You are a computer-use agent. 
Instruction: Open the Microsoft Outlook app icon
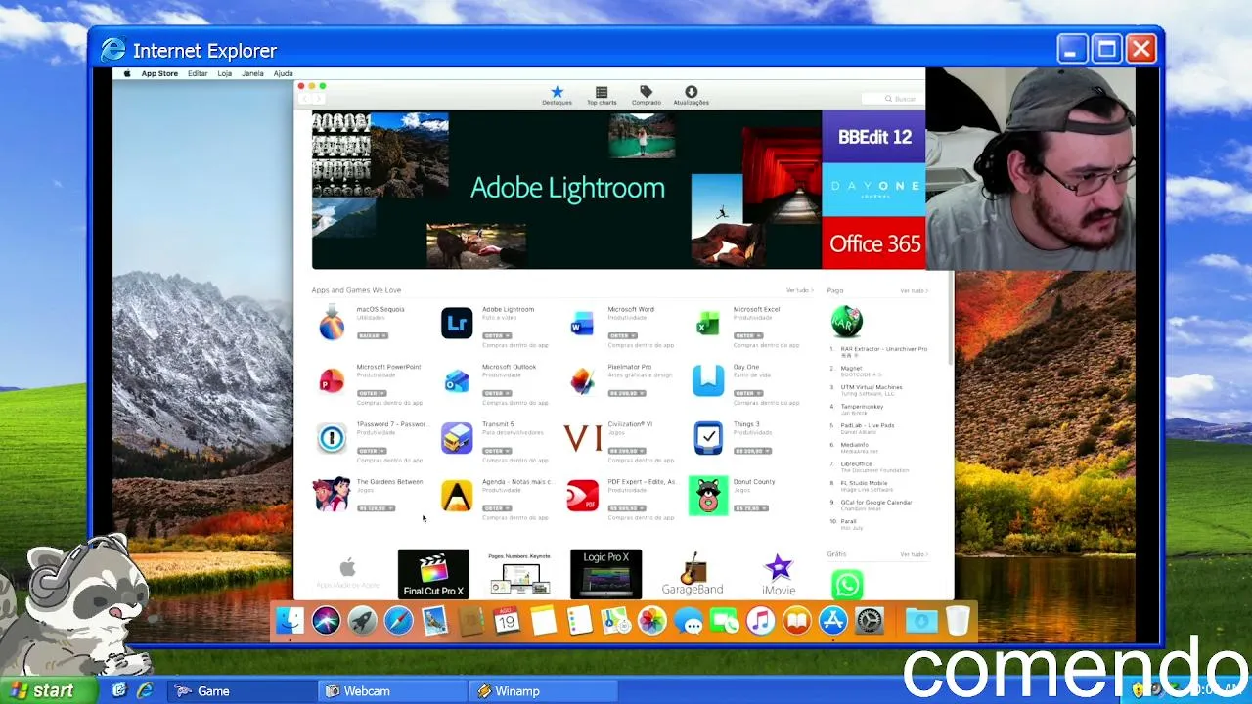(457, 380)
